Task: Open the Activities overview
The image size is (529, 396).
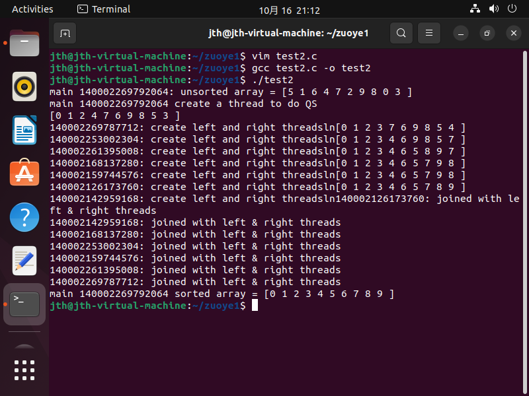Action: click(32, 9)
